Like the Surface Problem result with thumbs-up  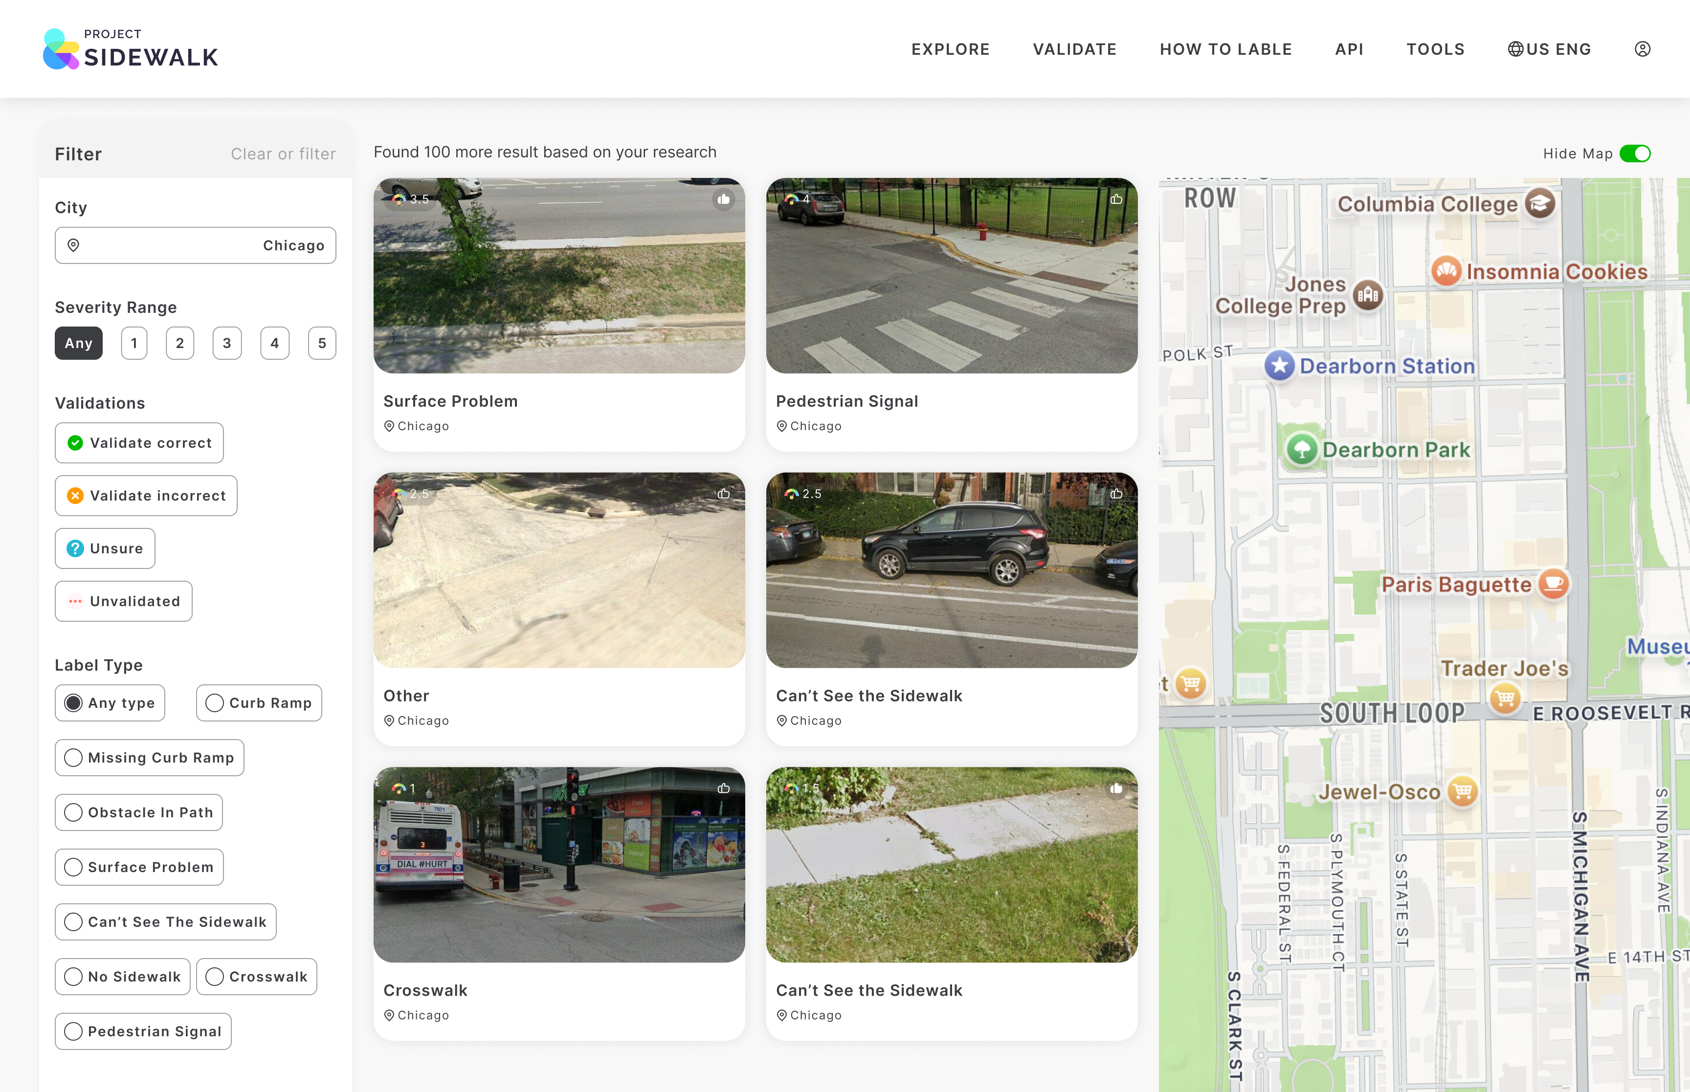724,199
